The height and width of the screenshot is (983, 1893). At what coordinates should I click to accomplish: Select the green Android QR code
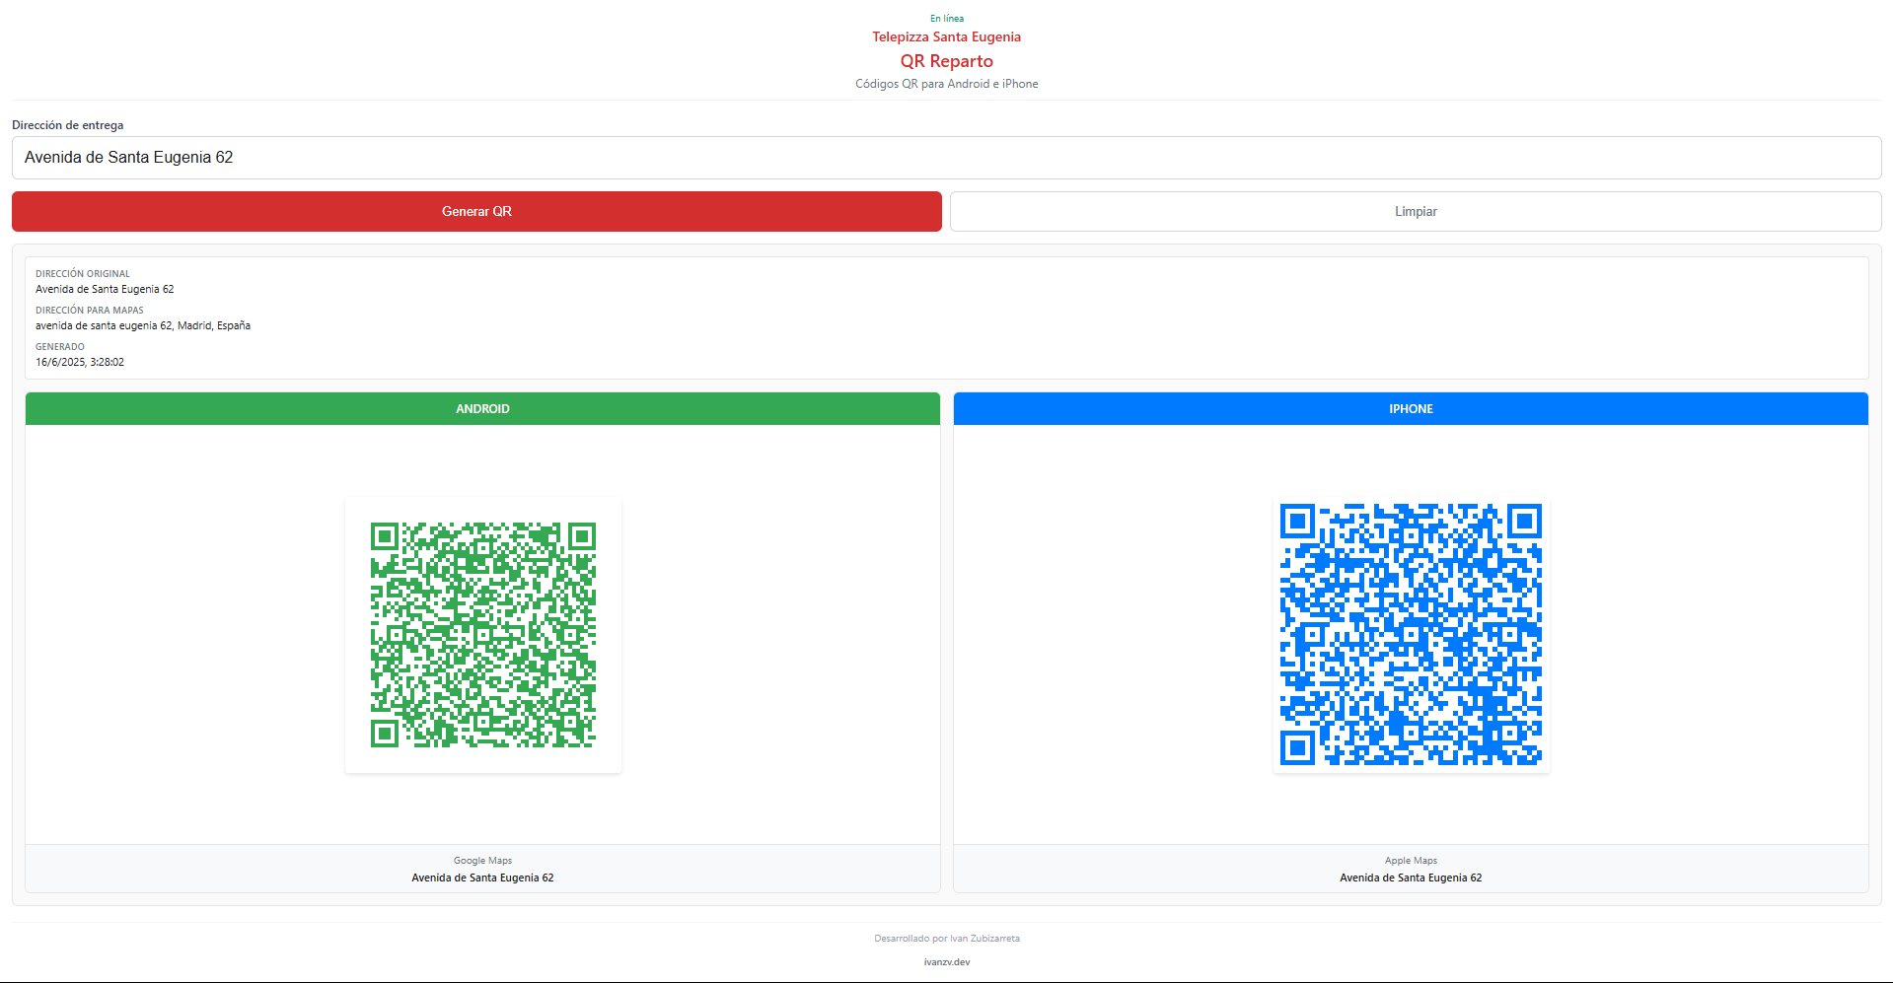point(483,635)
